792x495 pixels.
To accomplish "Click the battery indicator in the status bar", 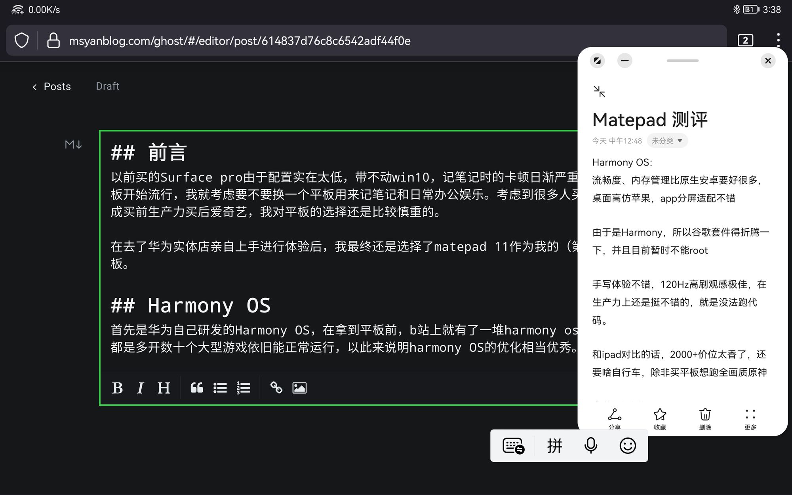I will 750,10.
